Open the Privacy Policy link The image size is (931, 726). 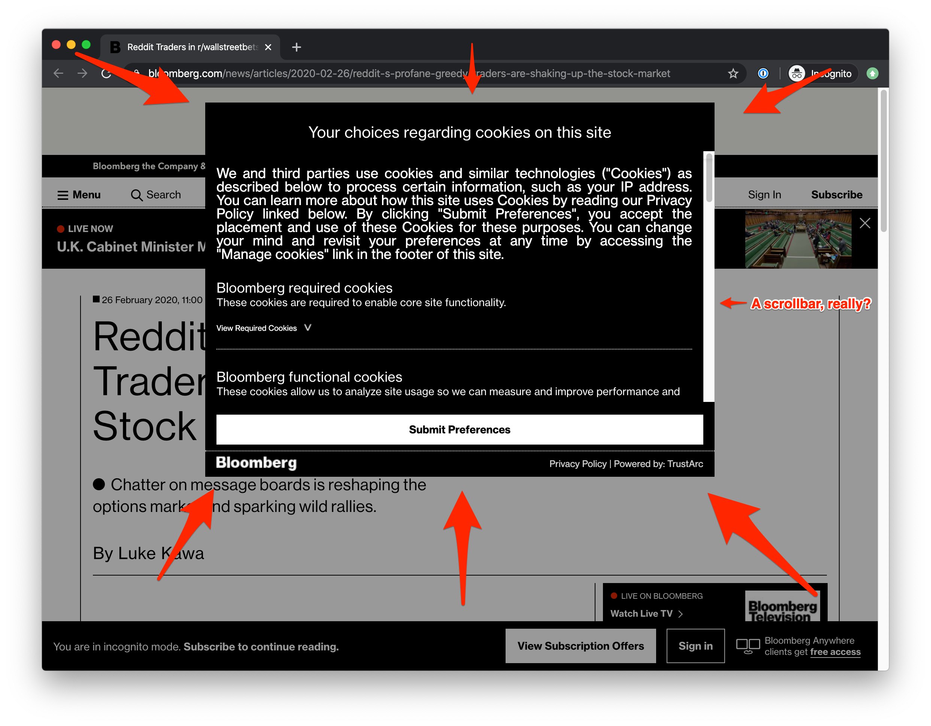[x=577, y=464]
